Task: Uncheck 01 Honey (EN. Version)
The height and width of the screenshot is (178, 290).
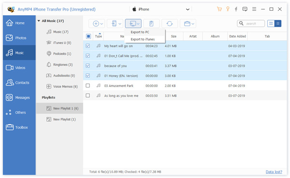Action: pos(88,76)
